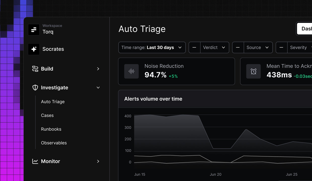Select Auto Triage in the sidebar

click(53, 102)
